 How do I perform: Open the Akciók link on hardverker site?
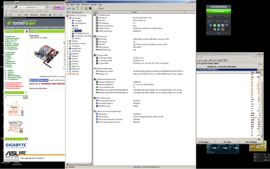pyautogui.click(x=19, y=27)
